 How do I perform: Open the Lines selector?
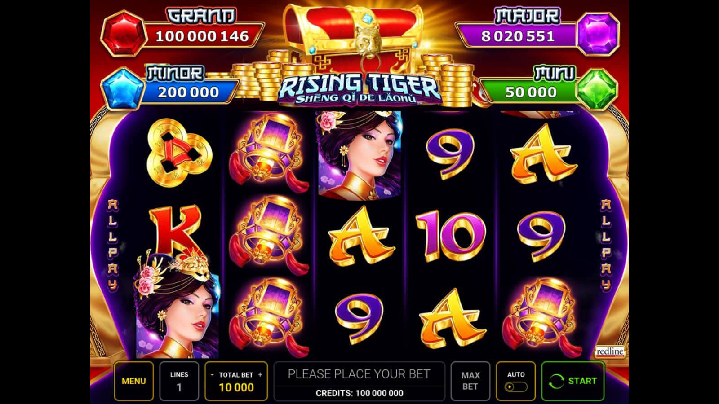pos(179,381)
